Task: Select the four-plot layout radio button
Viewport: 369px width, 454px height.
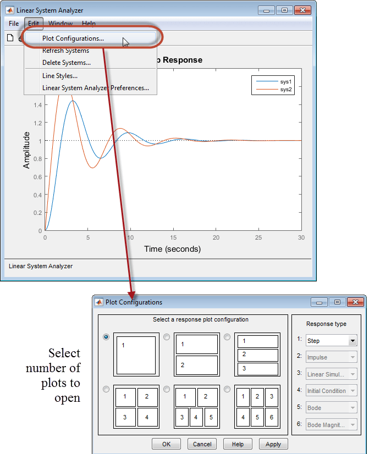Action: [x=106, y=389]
